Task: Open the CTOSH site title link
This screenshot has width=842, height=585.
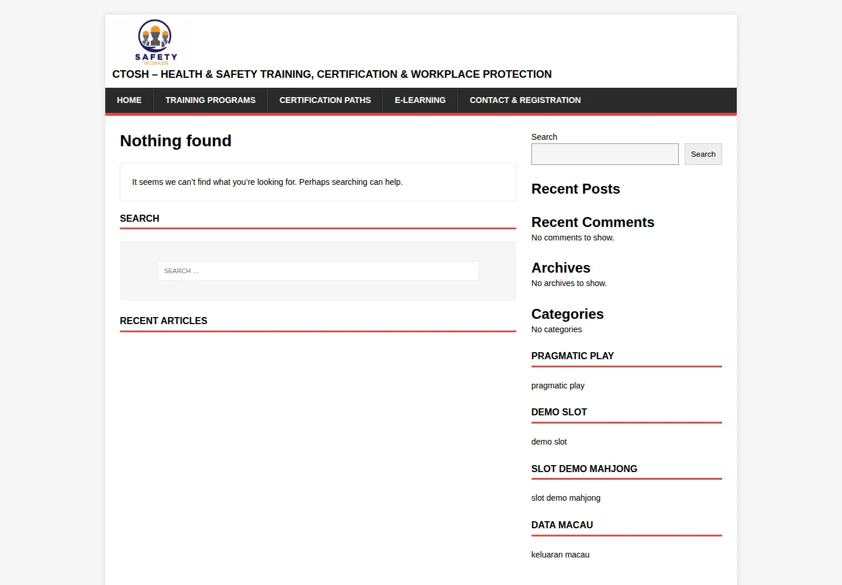Action: tap(332, 74)
